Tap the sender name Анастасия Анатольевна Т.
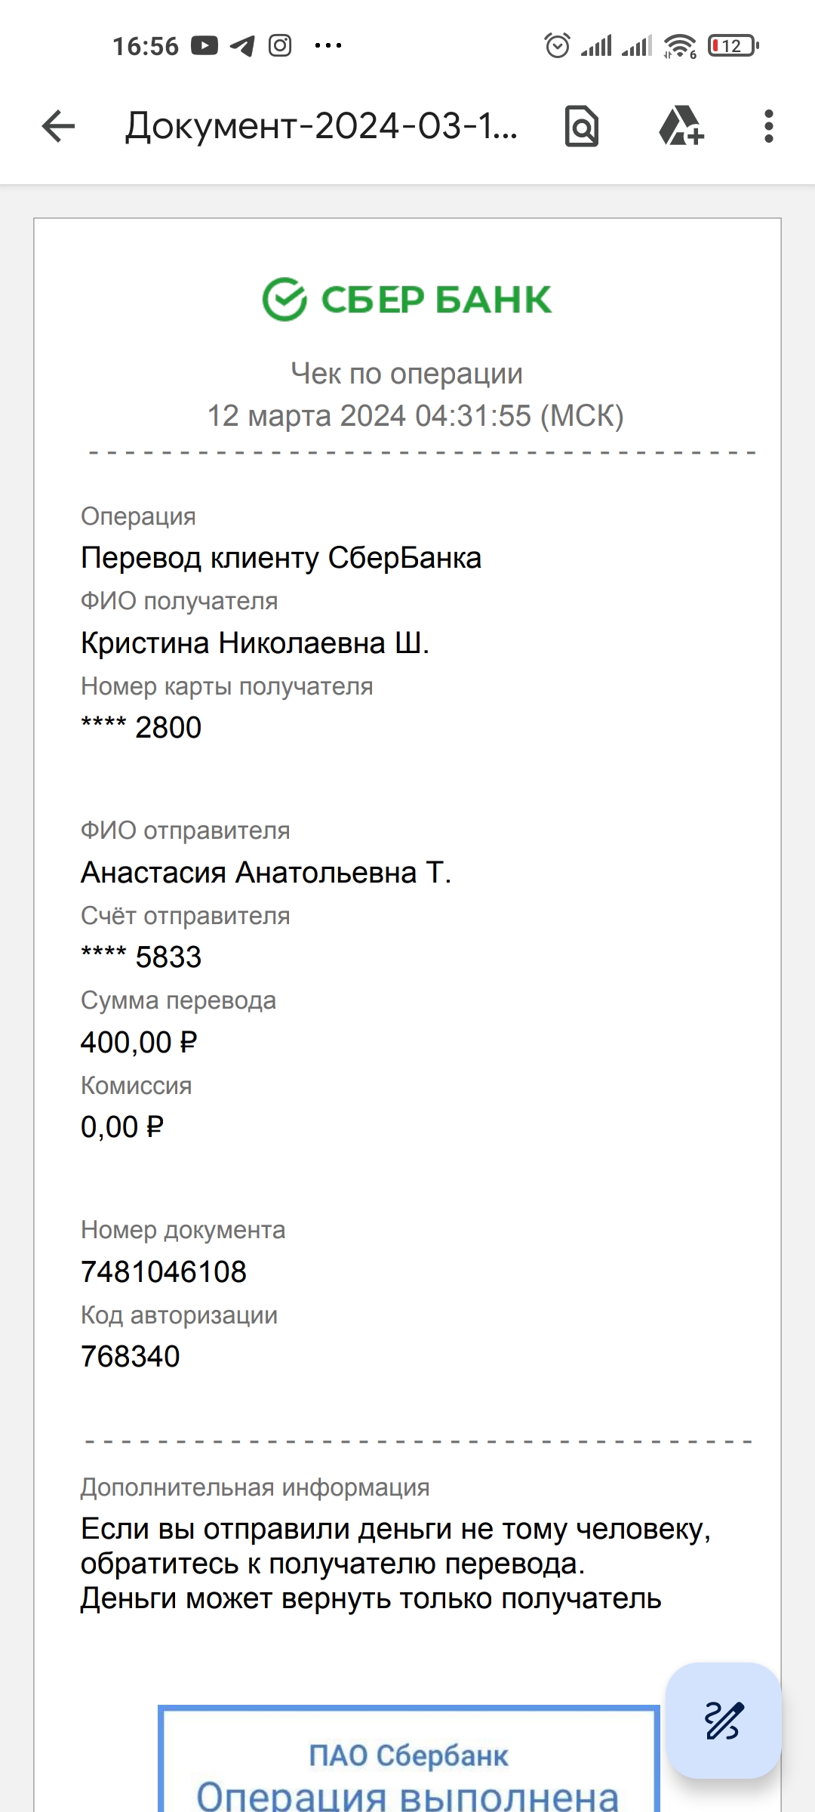Image resolution: width=815 pixels, height=1812 pixels. (x=266, y=873)
